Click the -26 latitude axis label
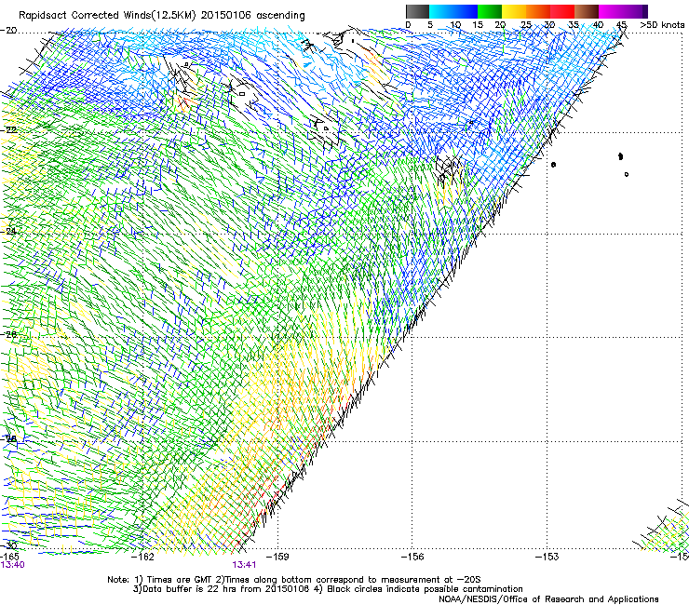Screen dimensions: 689x605 [8, 334]
